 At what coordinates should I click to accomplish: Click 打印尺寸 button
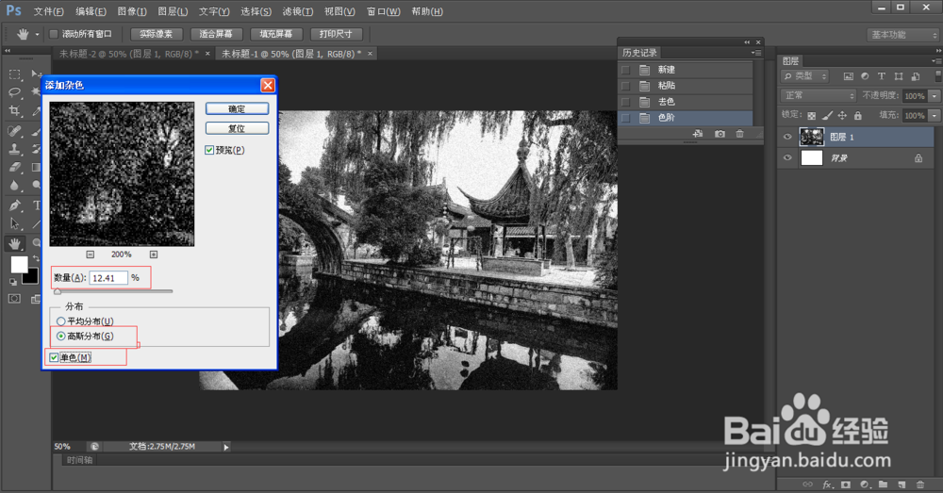point(336,34)
